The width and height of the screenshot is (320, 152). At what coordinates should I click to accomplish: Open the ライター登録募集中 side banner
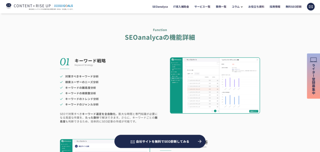pyautogui.click(x=313, y=76)
